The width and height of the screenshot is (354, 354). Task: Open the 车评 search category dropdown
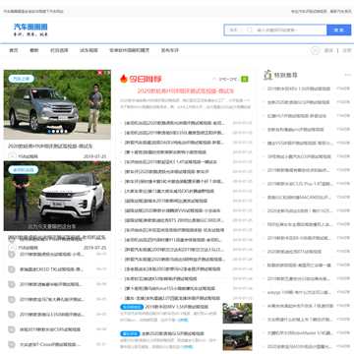point(234,30)
